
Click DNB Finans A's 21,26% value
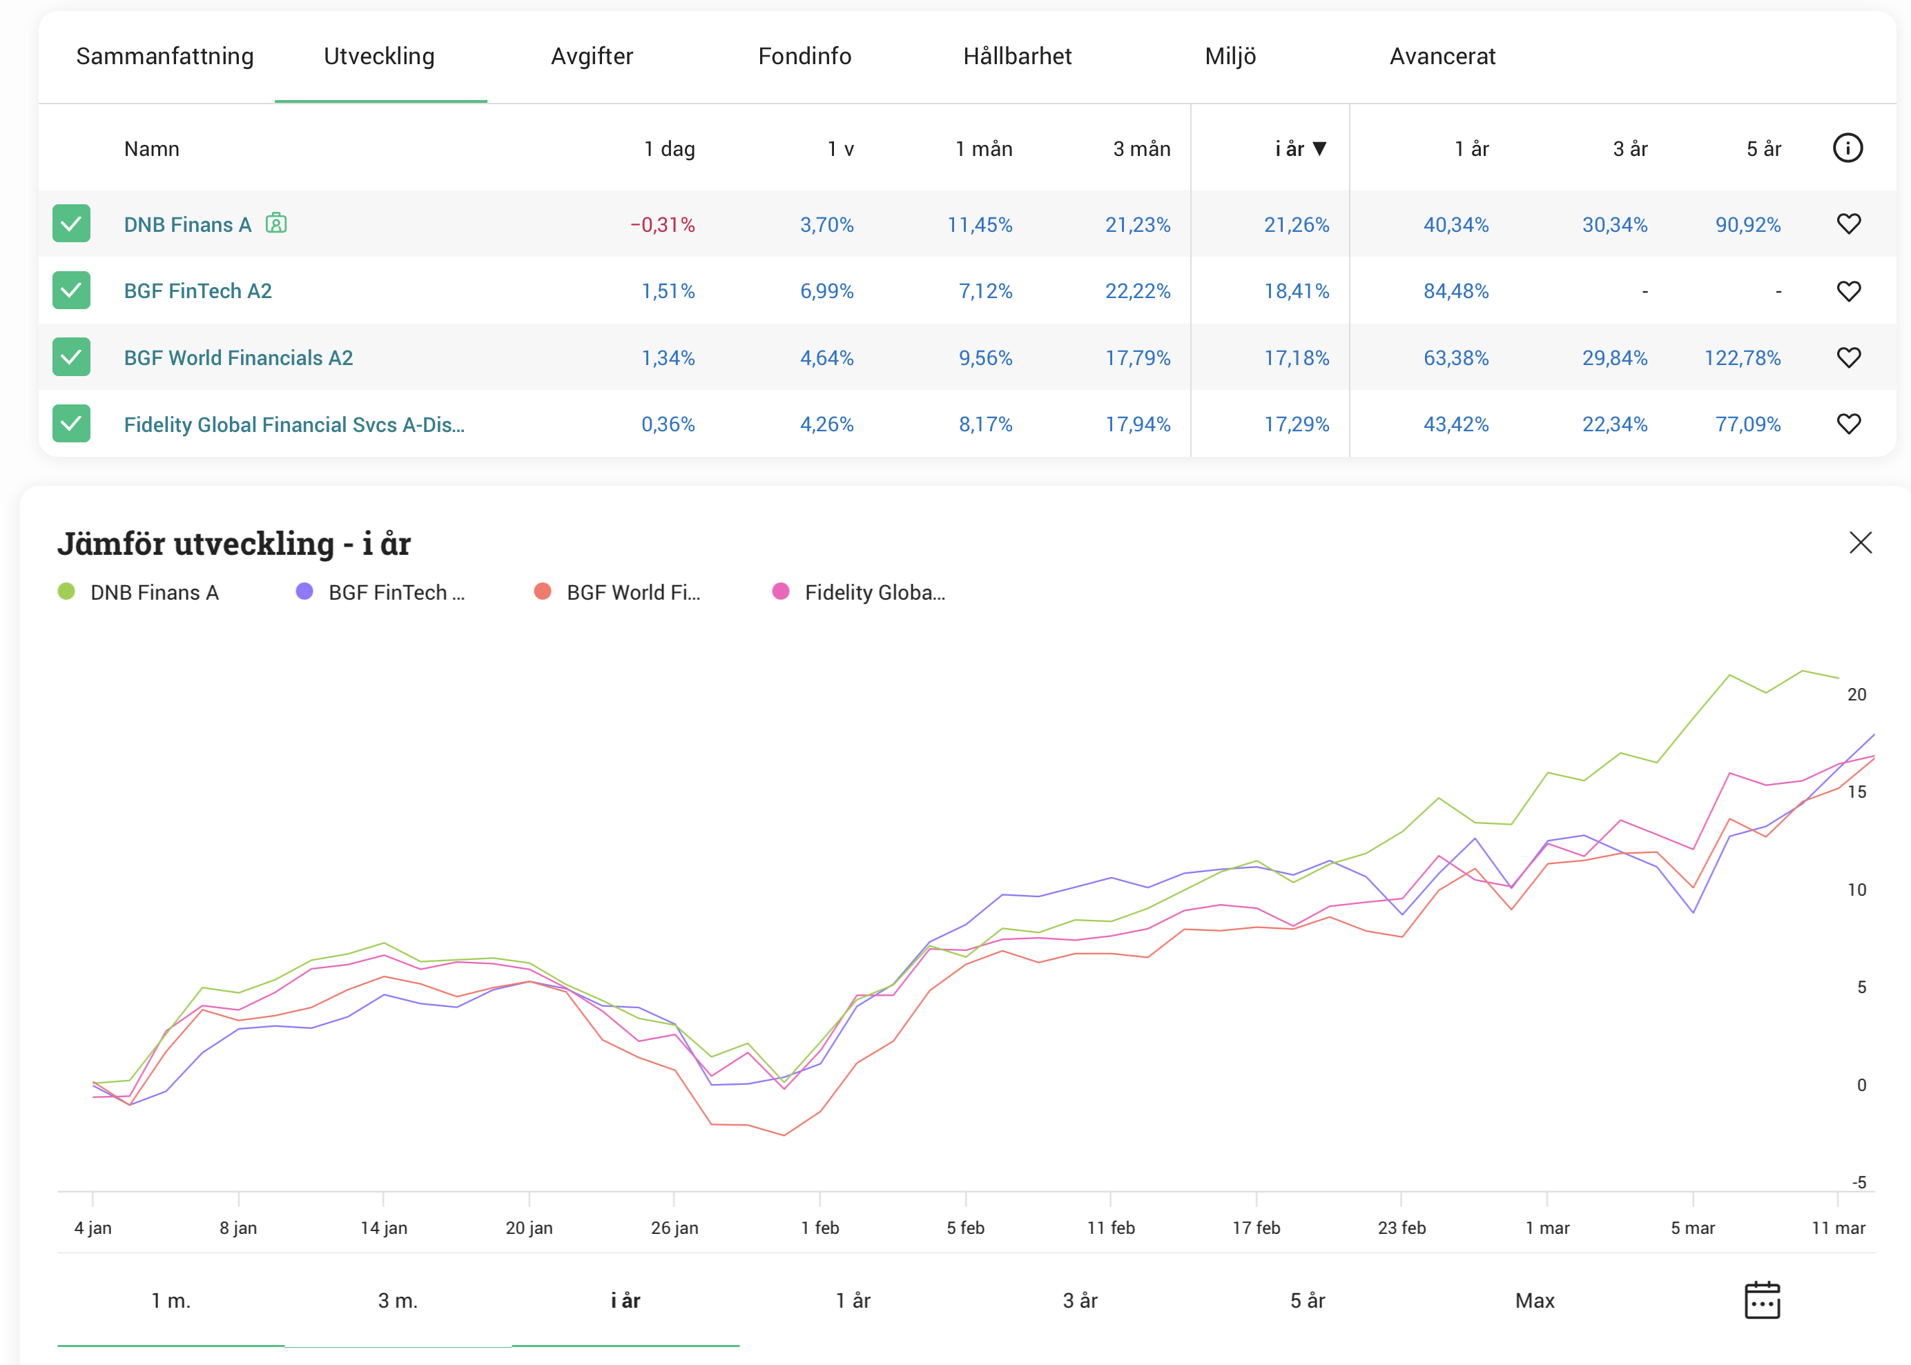coord(1297,224)
